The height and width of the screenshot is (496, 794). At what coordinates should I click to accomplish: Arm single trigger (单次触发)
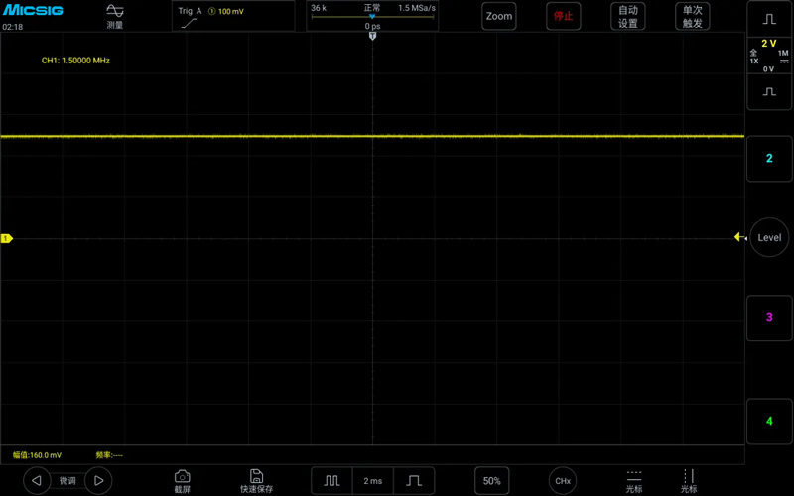coord(692,16)
